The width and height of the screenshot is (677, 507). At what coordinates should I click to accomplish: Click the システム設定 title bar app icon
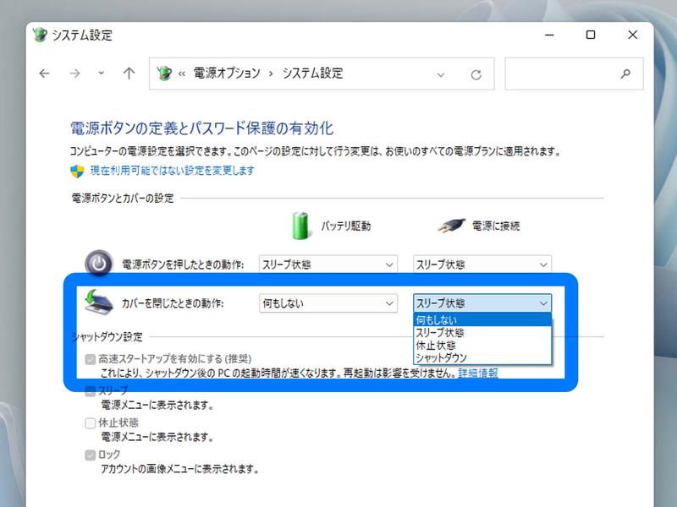point(40,35)
